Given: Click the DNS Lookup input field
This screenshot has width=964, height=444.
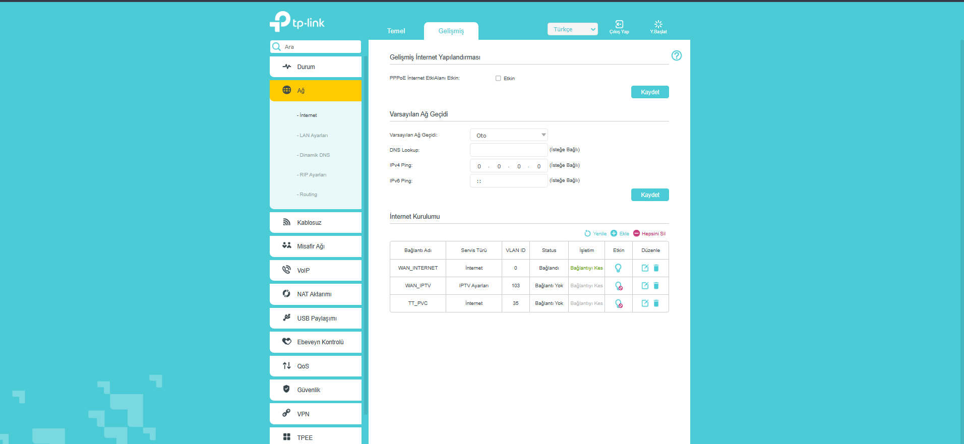Looking at the screenshot, I should coord(509,150).
